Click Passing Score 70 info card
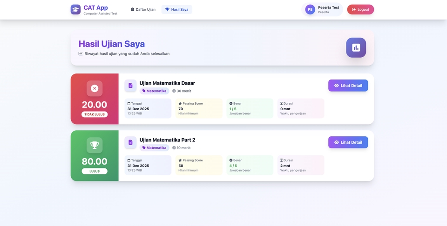 pos(199,108)
